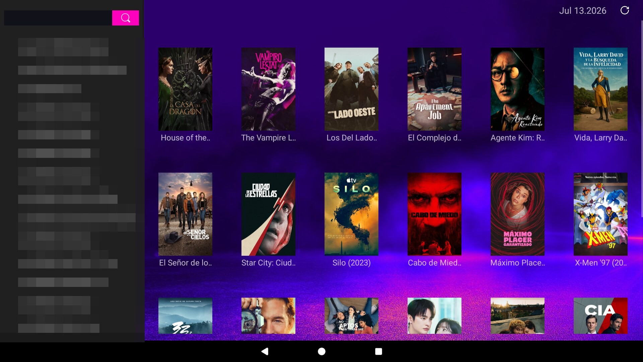Open the Vida, Larry David poster
This screenshot has width=643, height=362.
coord(600,89)
